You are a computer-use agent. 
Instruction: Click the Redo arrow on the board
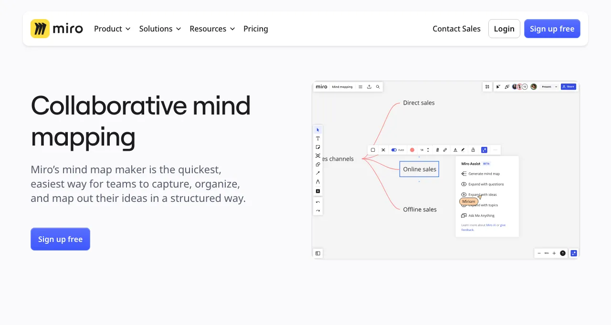(x=318, y=210)
